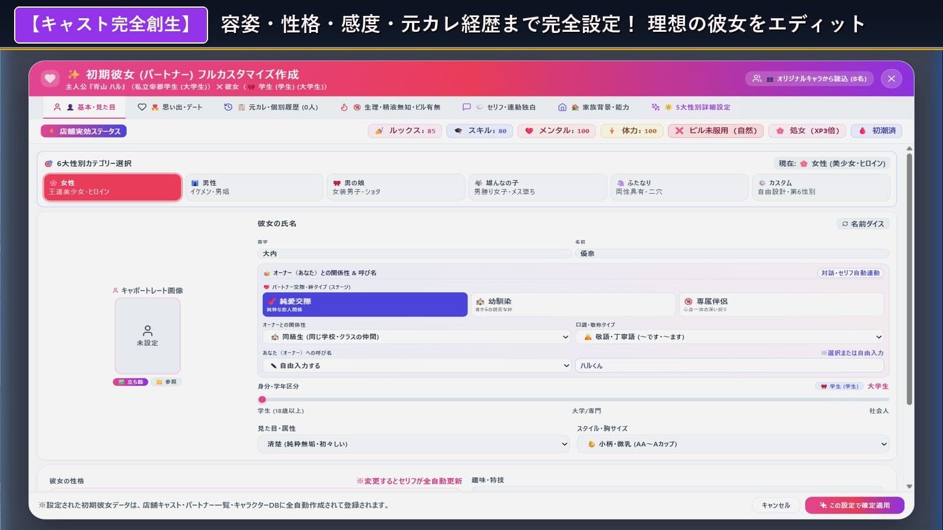943x530 pixels.
Task: Switch to the 基本・見た目 tab
Action: (x=84, y=107)
